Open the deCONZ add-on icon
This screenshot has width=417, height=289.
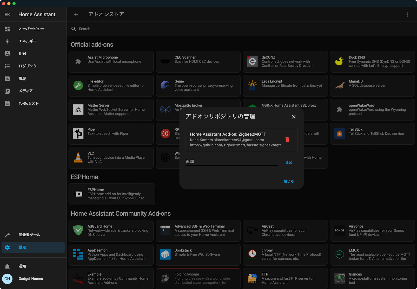tap(252, 61)
